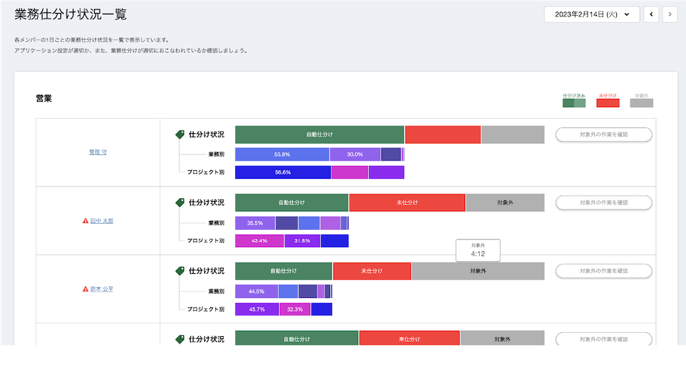Open 鈴木 公平 member link
The width and height of the screenshot is (686, 387).
102,290
